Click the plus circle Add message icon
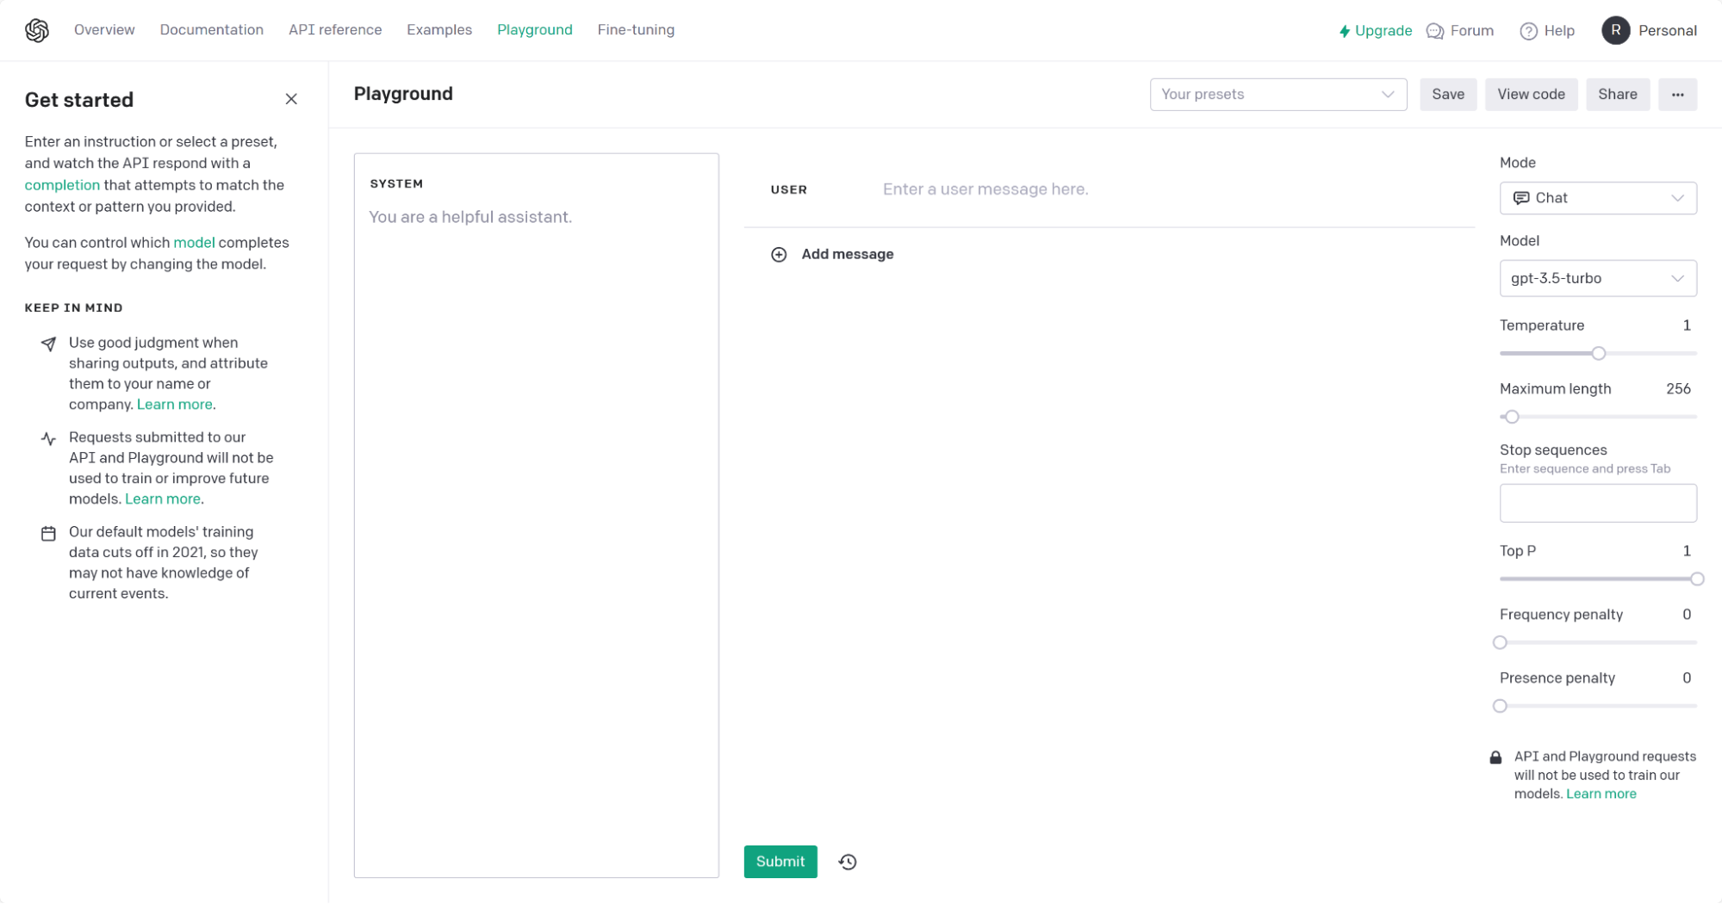Viewport: 1722px width, 904px height. (779, 254)
